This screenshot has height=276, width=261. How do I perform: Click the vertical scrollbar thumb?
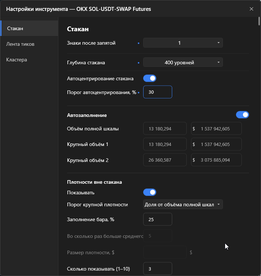tap(259, 21)
